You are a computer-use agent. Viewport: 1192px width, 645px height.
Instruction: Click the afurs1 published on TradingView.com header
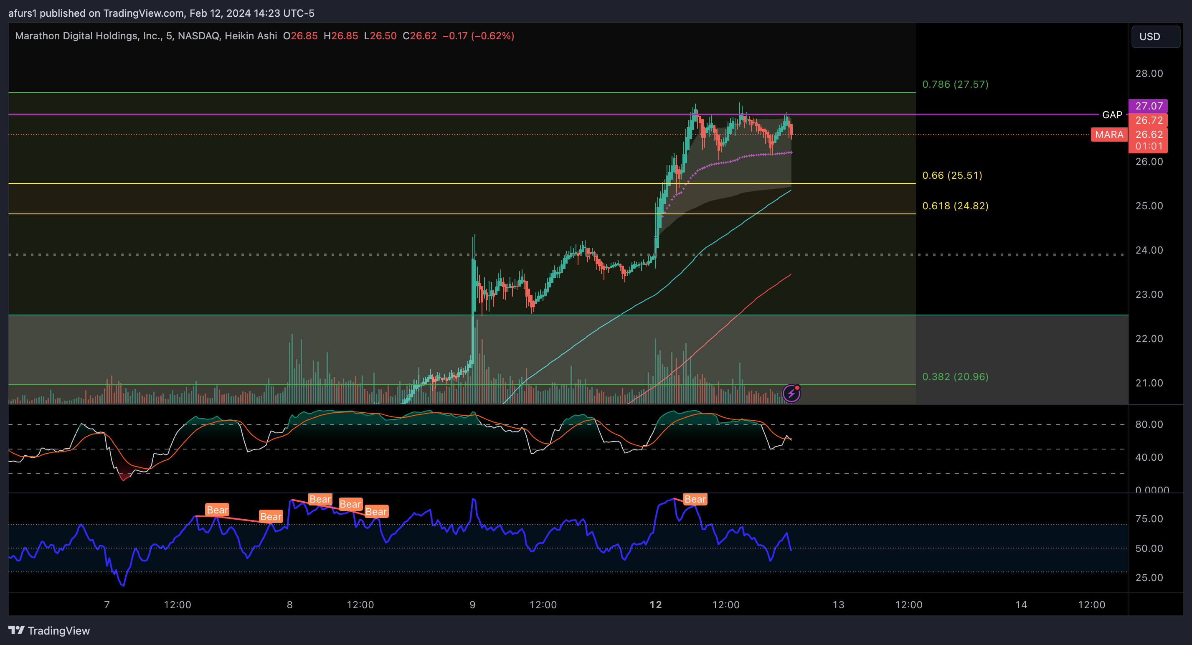point(162,13)
